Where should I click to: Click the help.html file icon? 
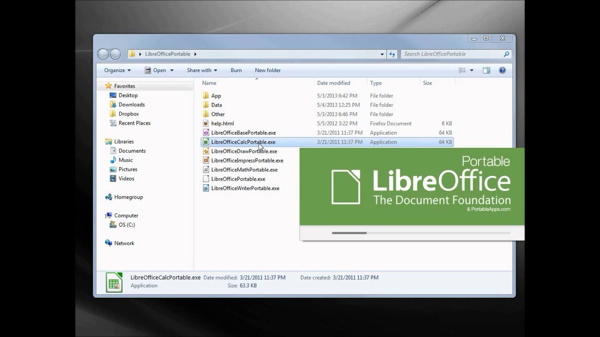pos(206,124)
